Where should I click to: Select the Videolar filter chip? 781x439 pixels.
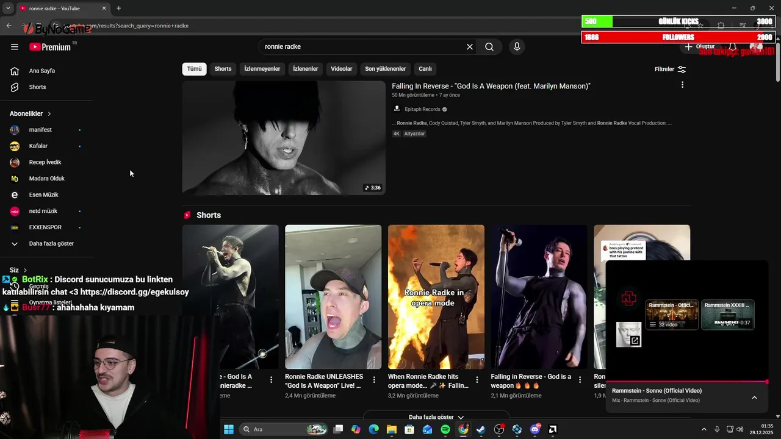342,69
